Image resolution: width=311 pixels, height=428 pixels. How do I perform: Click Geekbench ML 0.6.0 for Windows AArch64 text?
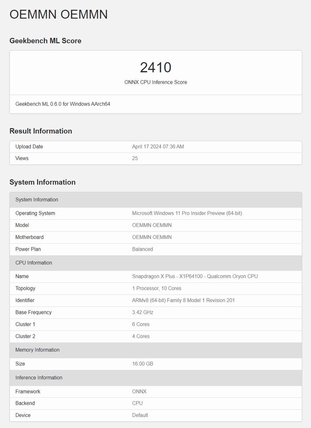63,104
